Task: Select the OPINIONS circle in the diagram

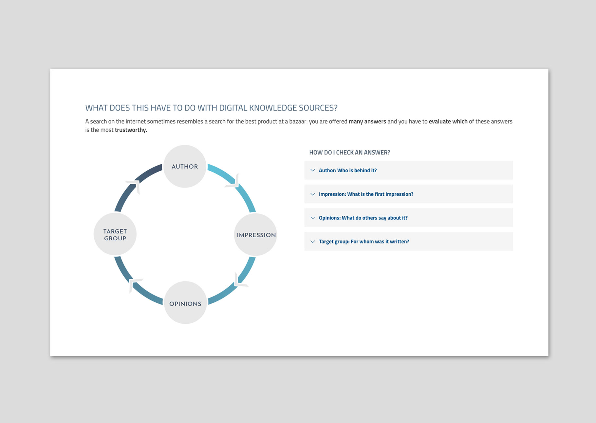Action: point(185,303)
